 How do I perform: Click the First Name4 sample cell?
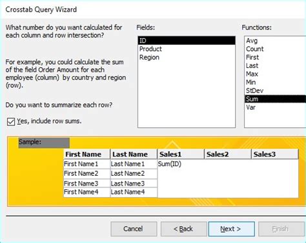[x=87, y=192]
